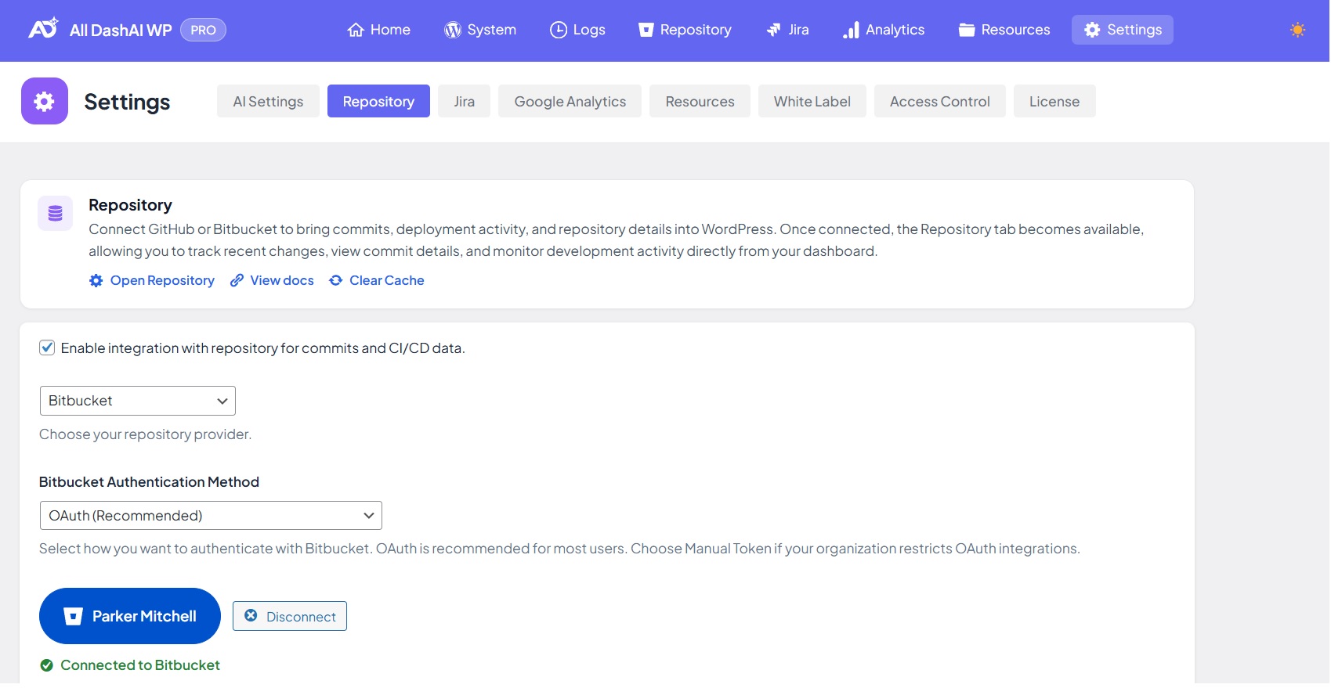Select the White Label tab

[812, 102]
